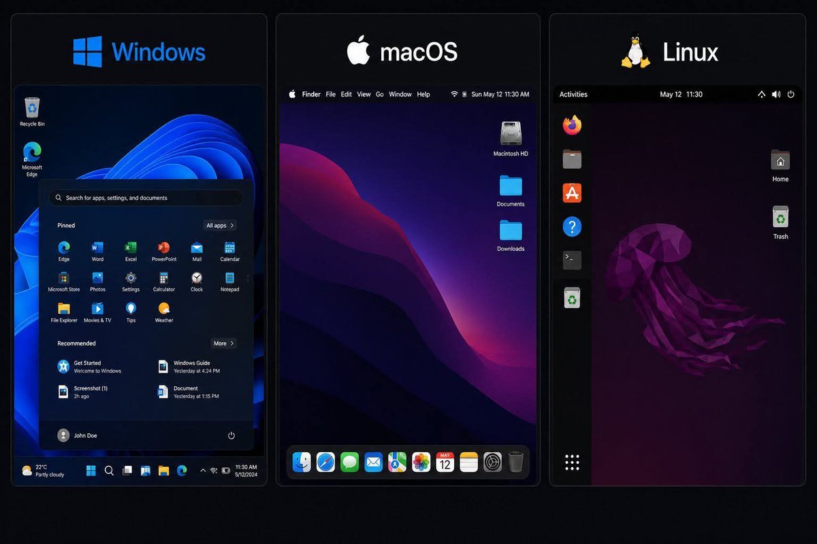Open View menu in macOS menu bar
The width and height of the screenshot is (817, 544).
click(x=364, y=95)
